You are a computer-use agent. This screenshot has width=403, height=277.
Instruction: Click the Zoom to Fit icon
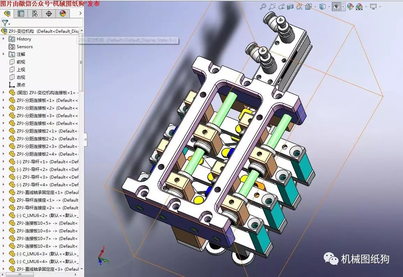263,7
